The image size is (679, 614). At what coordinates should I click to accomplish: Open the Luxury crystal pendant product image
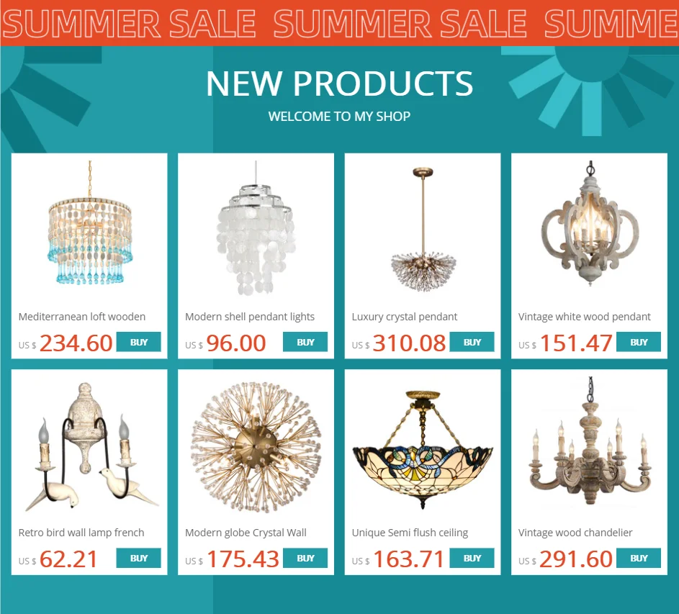pos(423,230)
